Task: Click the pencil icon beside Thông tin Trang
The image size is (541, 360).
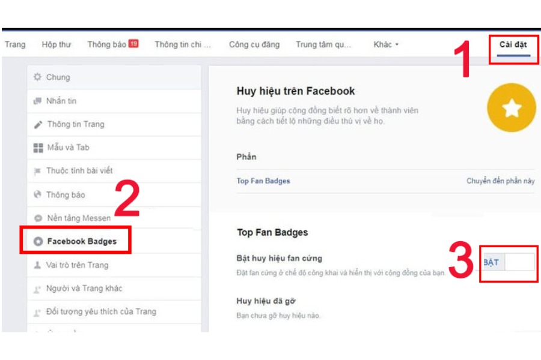Action: coord(38,124)
